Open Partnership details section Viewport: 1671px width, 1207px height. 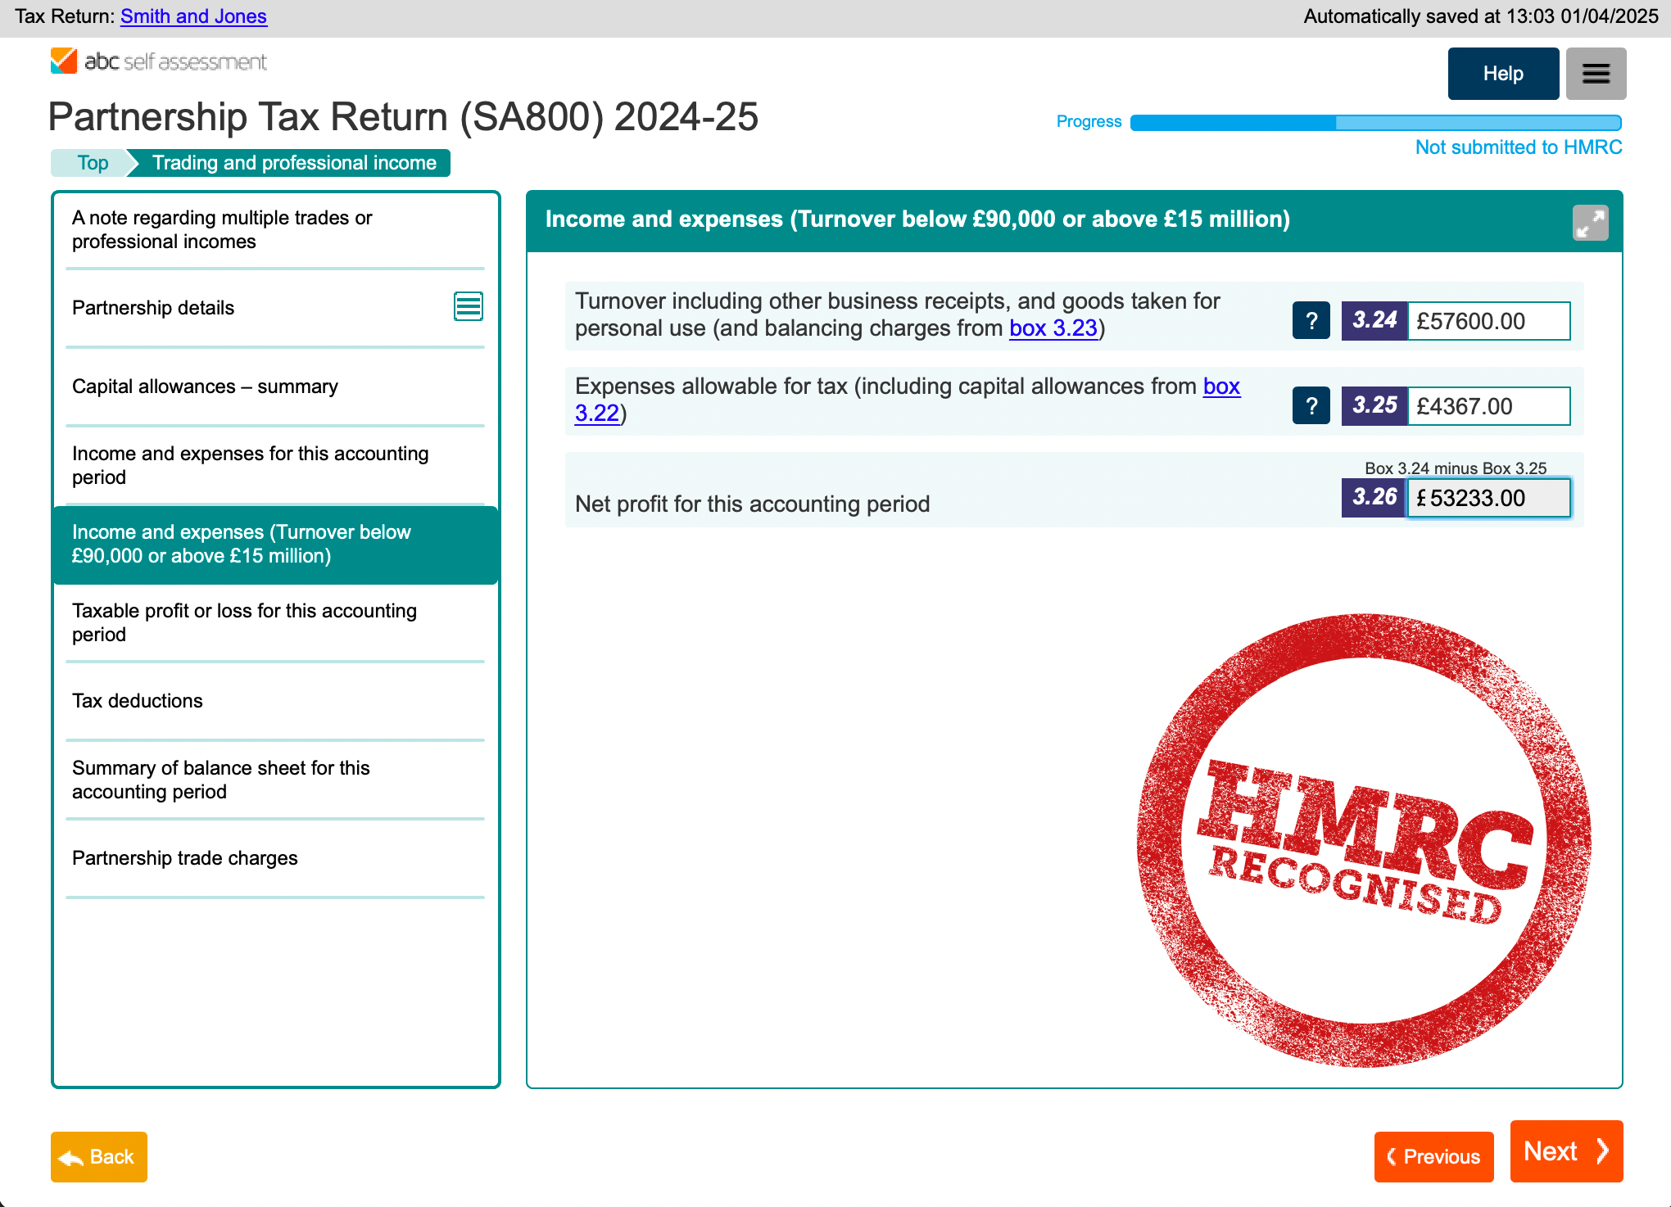point(275,308)
